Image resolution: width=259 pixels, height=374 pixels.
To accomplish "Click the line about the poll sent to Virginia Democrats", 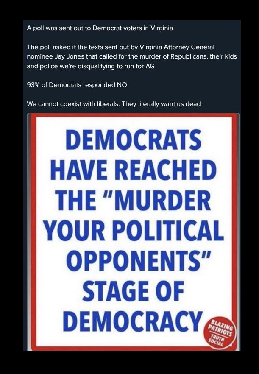I will (x=100, y=28).
